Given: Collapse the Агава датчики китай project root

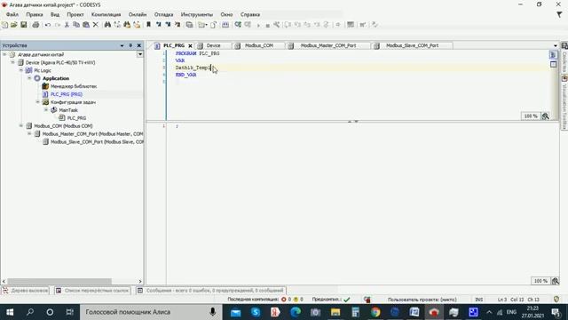Looking at the screenshot, I should point(4,54).
